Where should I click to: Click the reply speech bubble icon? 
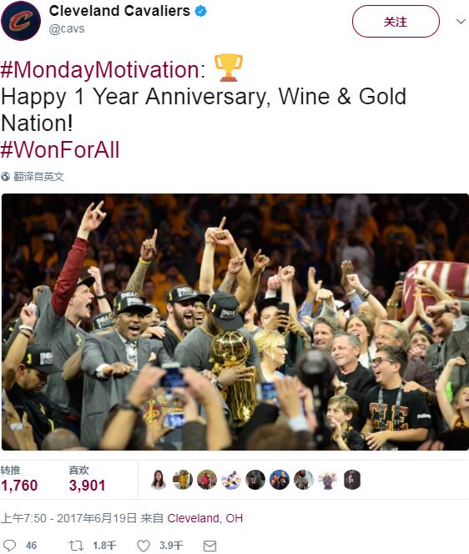click(9, 546)
